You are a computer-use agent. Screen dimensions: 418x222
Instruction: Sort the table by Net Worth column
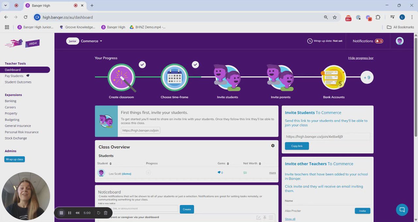[x=252, y=163]
